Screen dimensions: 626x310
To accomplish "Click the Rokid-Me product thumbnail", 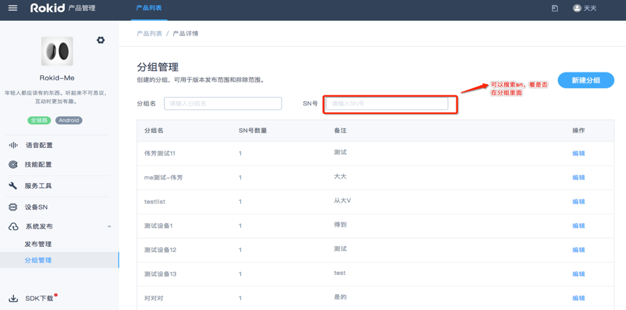I will pos(57,52).
